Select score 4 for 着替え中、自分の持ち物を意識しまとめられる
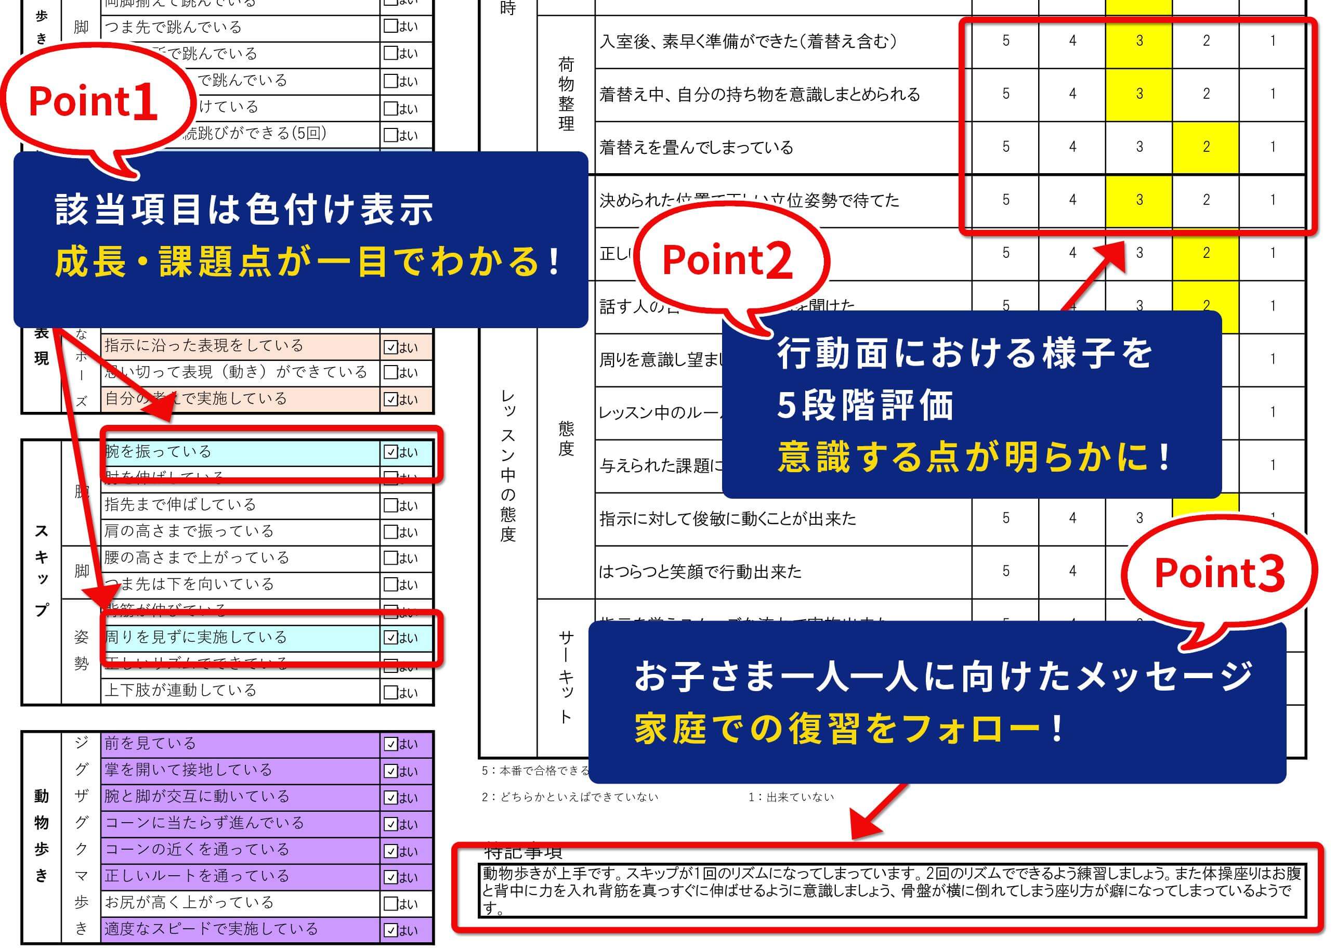The image size is (1336, 948). point(1072,95)
